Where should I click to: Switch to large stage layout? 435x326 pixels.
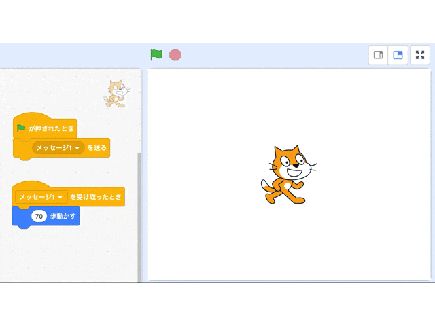click(398, 55)
